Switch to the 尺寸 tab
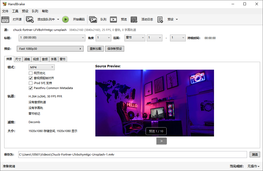 tap(18, 59)
